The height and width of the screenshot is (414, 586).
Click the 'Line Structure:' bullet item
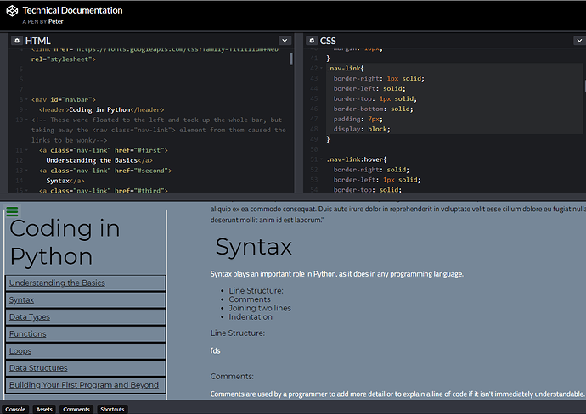[x=256, y=291]
